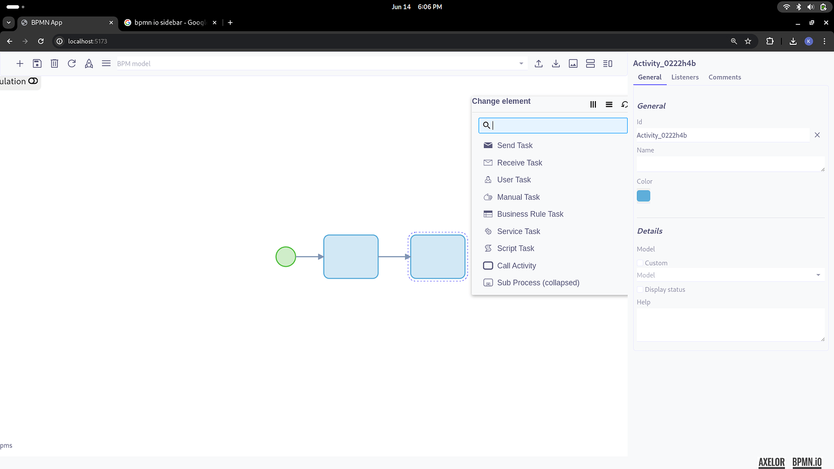This screenshot has height=469, width=834.
Task: Switch to the Listeners tab
Action: point(685,77)
